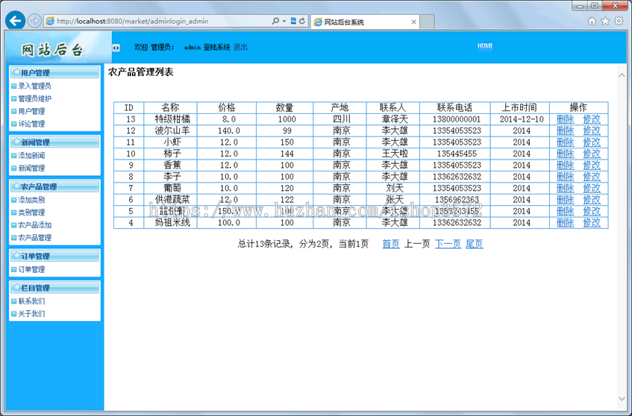The width and height of the screenshot is (632, 416).
Task: Click the square icon beside 联系我们
Action: pyautogui.click(x=14, y=301)
